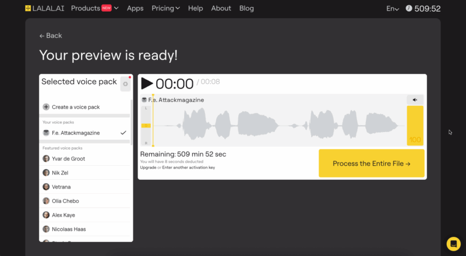Play the preview audio
This screenshot has width=466, height=256.
tap(147, 83)
